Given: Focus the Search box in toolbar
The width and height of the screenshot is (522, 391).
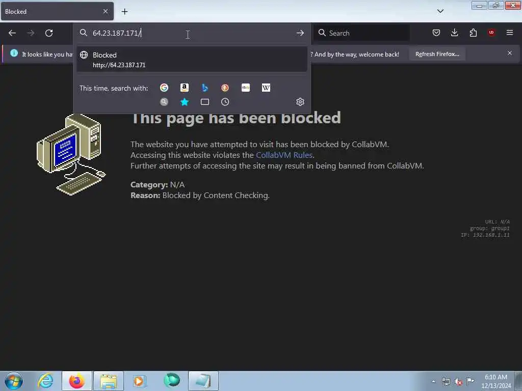Looking at the screenshot, I should pos(361,33).
